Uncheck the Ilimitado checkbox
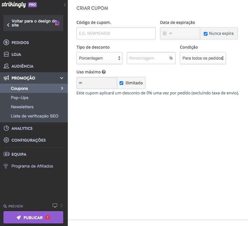Viewport: 248px width, 226px height. coord(121,83)
